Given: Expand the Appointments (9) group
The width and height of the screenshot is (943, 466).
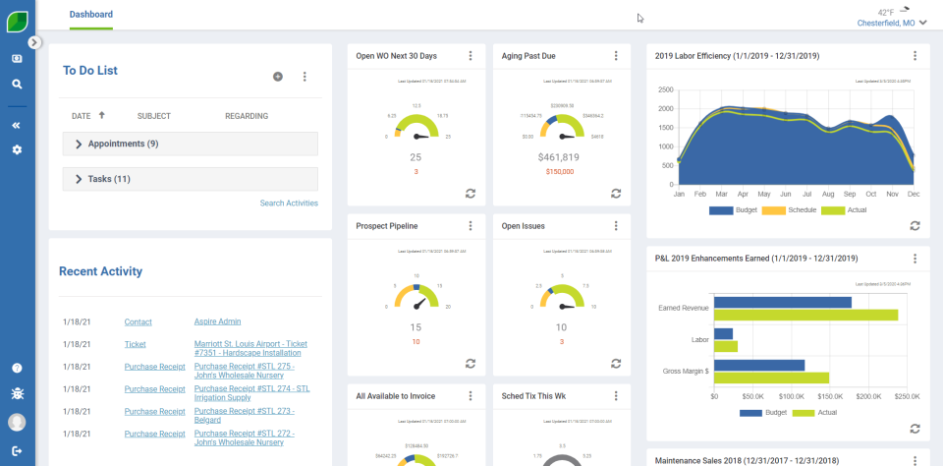Looking at the screenshot, I should pos(190,144).
